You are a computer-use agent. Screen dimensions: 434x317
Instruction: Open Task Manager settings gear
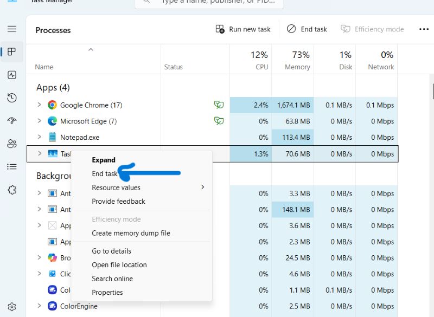[12, 307]
